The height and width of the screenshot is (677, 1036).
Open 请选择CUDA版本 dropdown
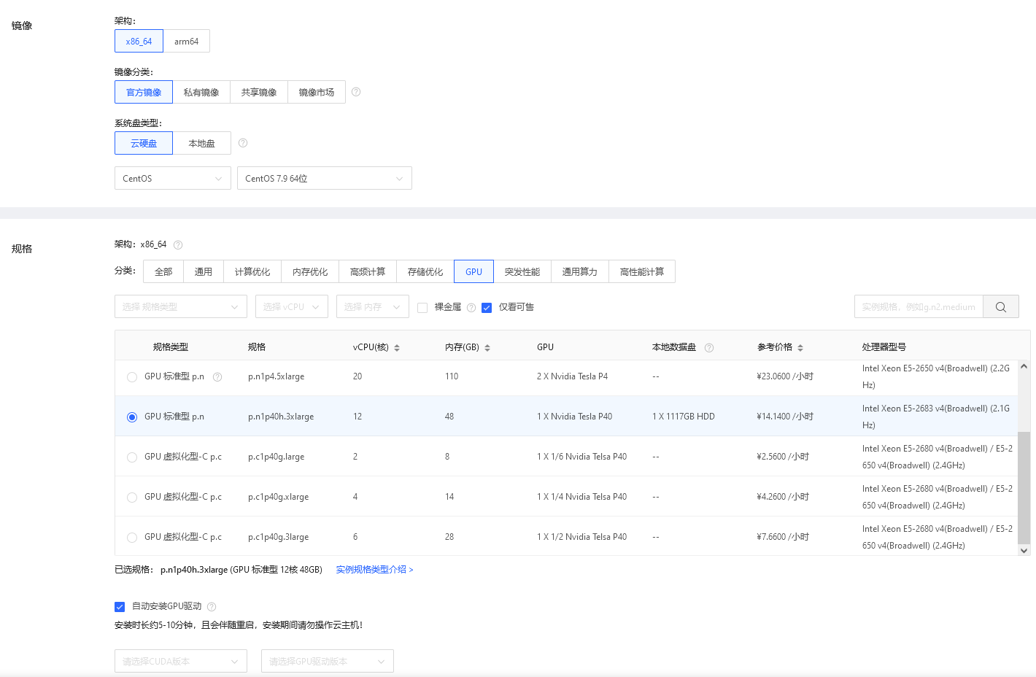click(181, 662)
